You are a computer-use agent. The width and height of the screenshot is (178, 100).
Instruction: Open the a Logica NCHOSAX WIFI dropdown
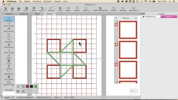tap(108, 11)
